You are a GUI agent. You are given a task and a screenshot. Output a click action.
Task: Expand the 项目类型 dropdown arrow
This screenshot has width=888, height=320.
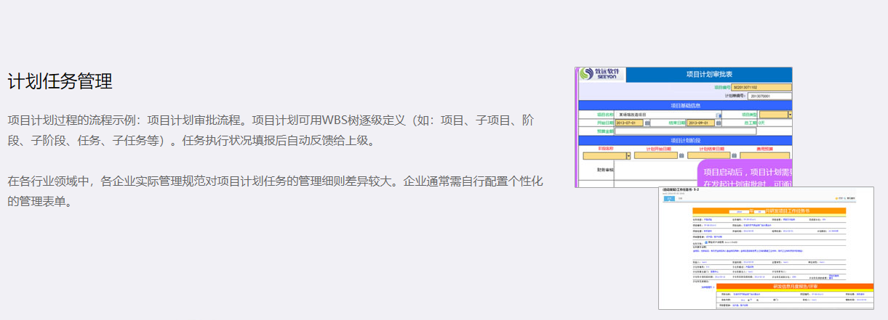[x=790, y=115]
